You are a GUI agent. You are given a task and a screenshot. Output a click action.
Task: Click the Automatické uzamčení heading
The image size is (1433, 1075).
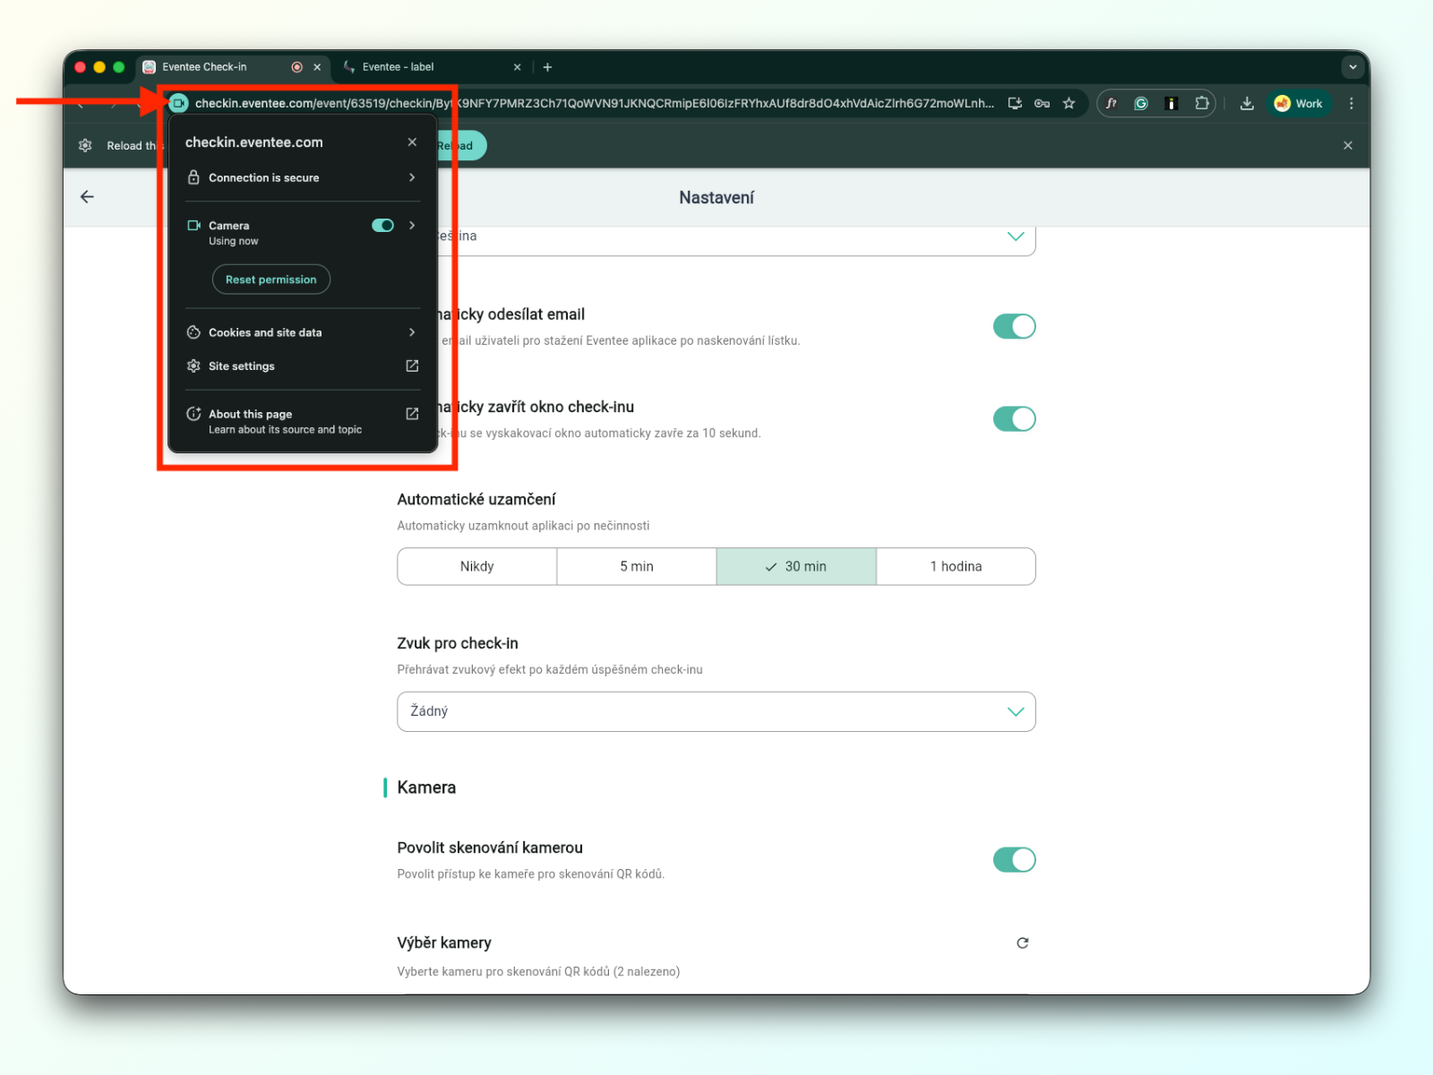point(476,499)
